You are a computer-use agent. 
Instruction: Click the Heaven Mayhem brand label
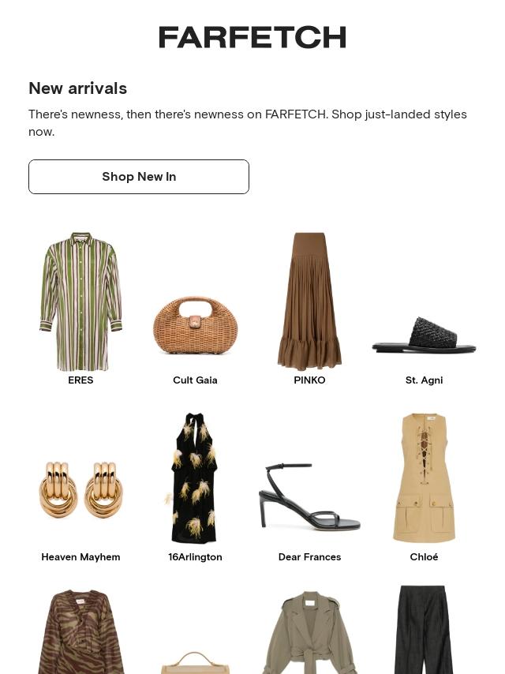pyautogui.click(x=80, y=556)
